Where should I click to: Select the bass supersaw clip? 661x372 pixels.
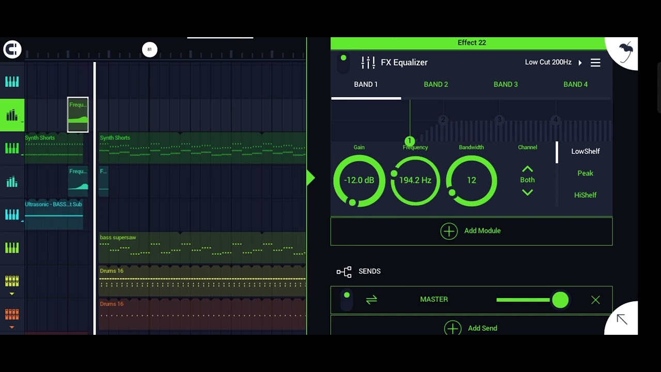202,247
